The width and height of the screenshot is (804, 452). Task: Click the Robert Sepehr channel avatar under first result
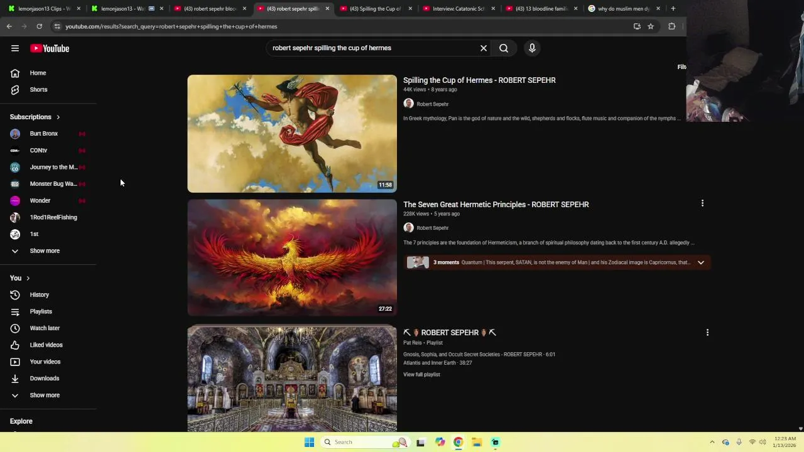tap(408, 104)
